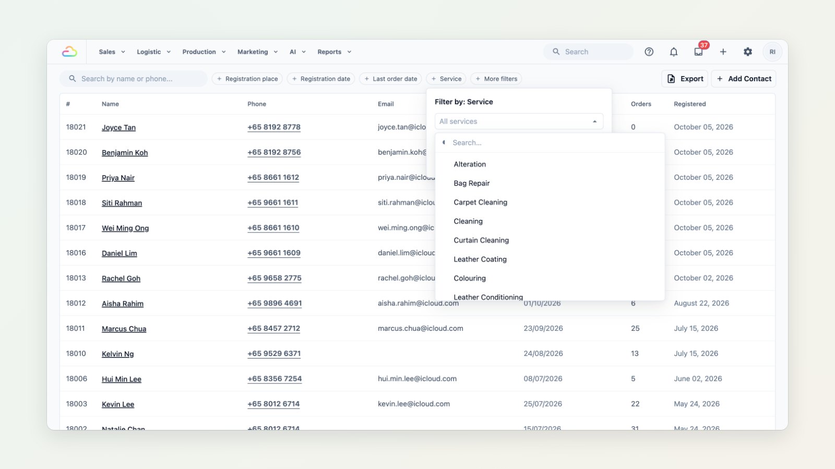The height and width of the screenshot is (469, 835).
Task: Expand the Sales menu
Action: coord(112,52)
